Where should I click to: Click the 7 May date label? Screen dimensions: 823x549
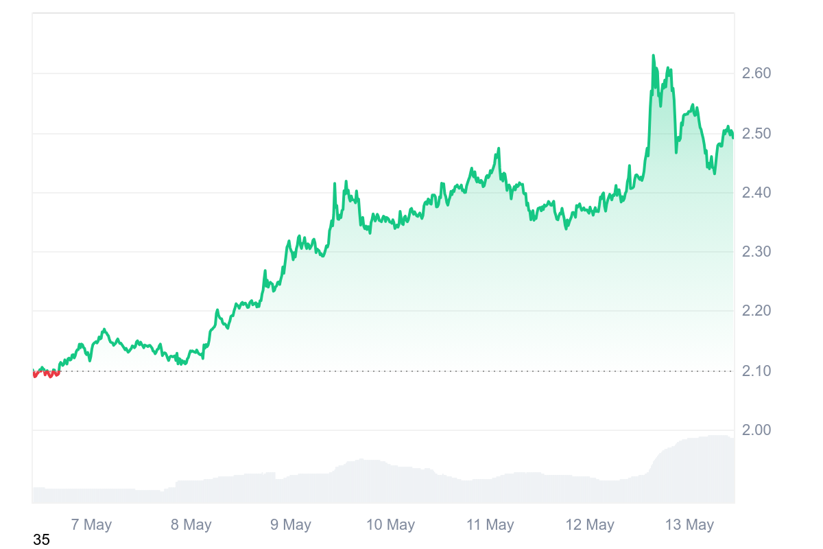point(91,525)
